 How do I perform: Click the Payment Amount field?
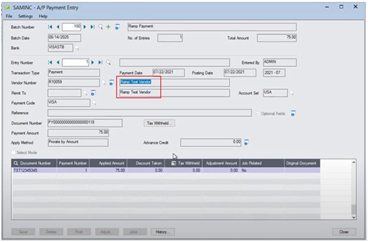[x=78, y=133]
